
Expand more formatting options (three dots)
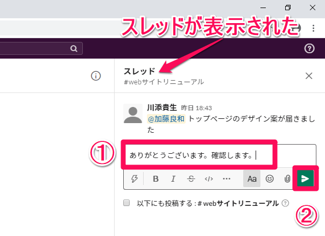click(227, 179)
